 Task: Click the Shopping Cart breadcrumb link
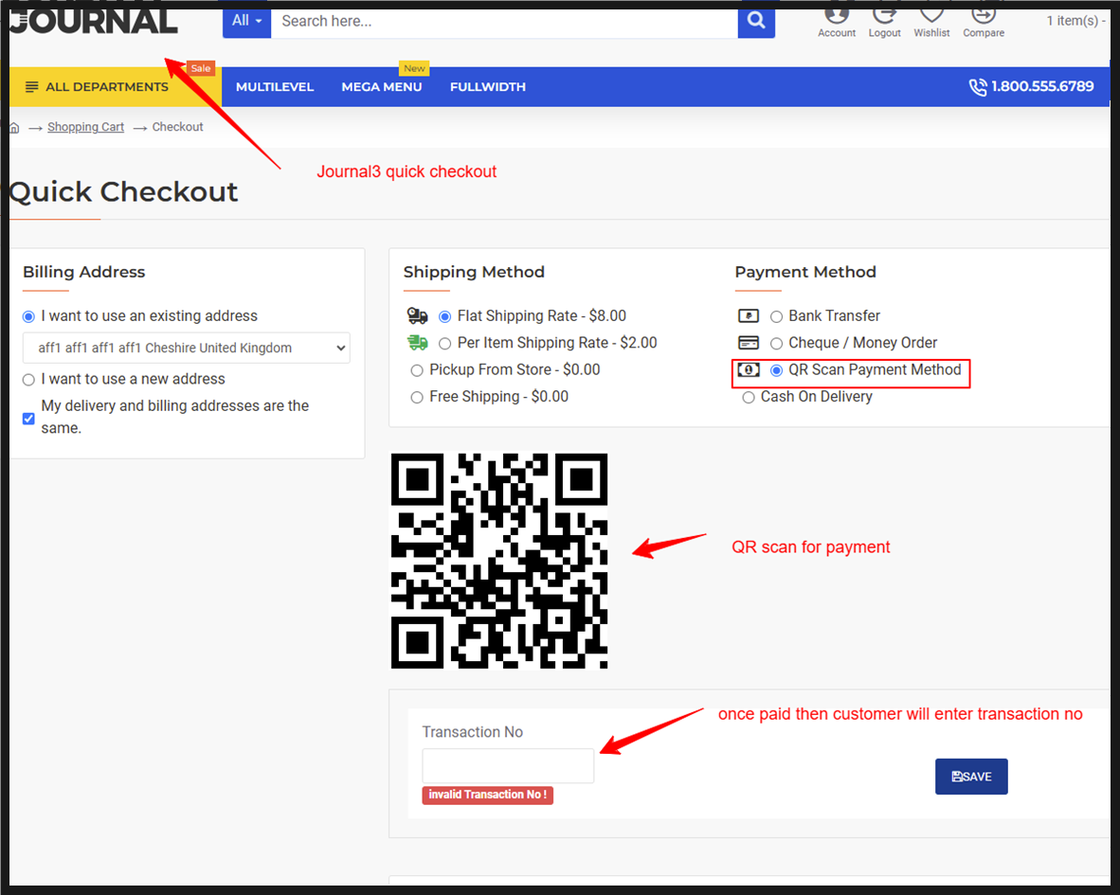(x=85, y=127)
